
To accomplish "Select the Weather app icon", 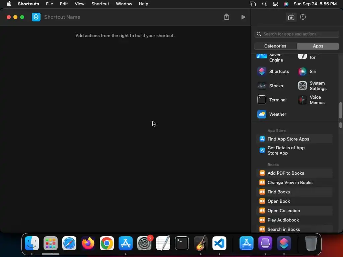I will (x=262, y=114).
